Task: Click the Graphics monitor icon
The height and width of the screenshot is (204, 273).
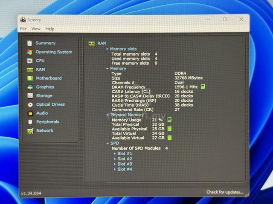Action: coord(30,87)
